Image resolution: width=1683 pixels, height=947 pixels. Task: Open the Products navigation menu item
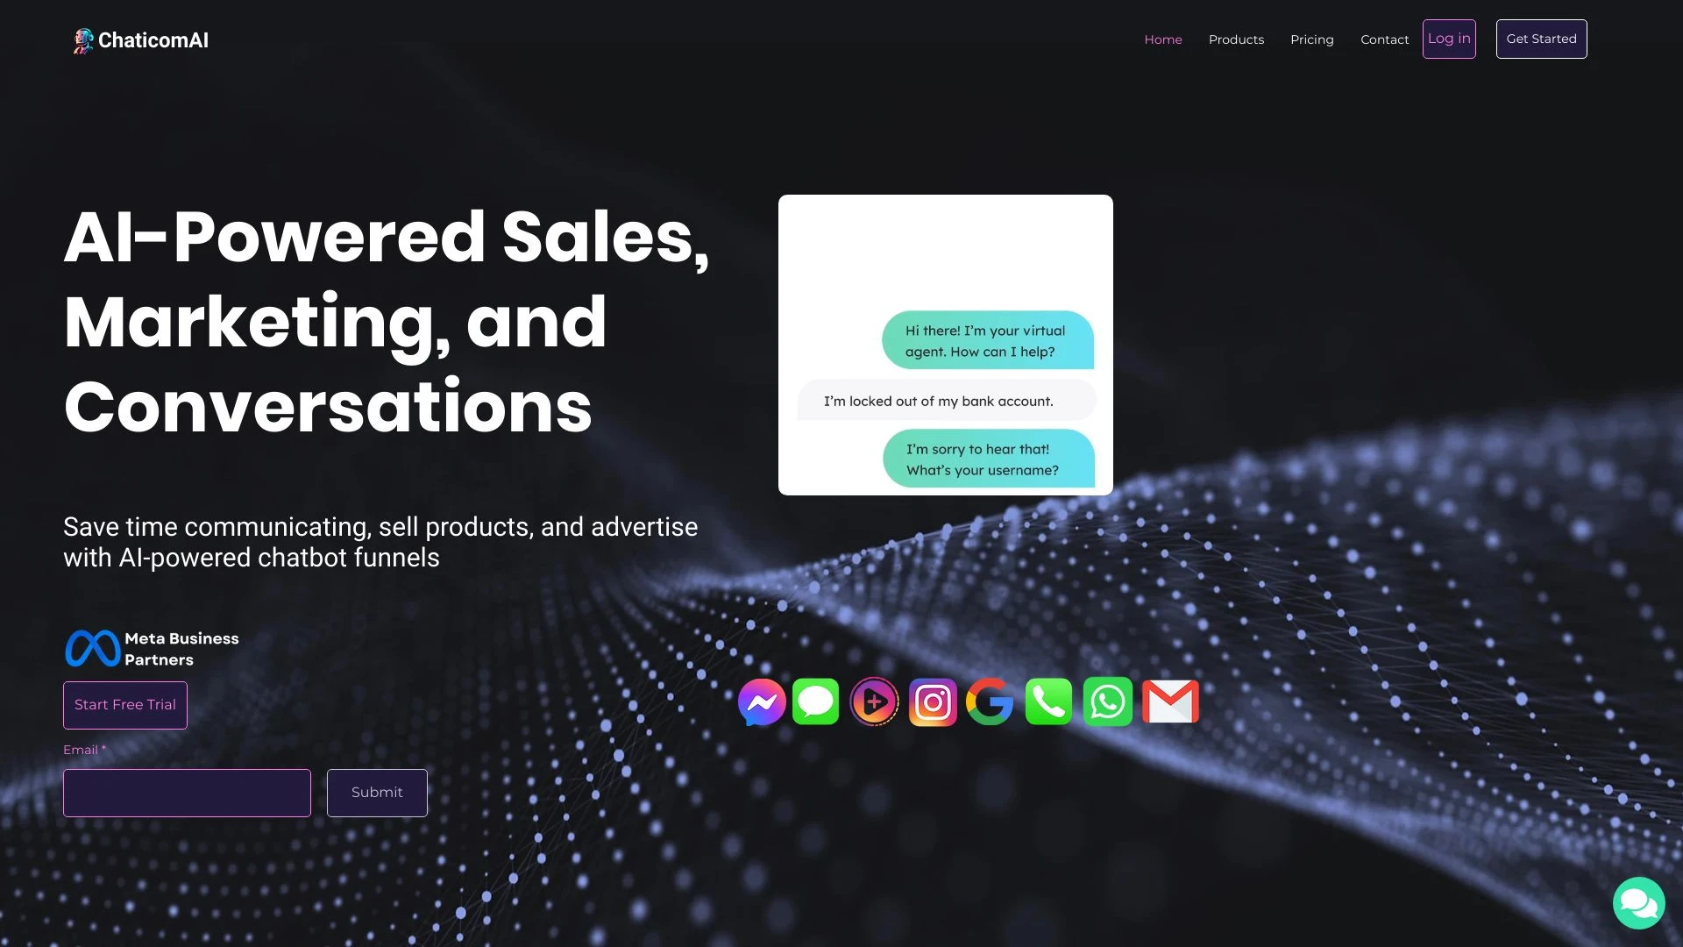click(1236, 39)
